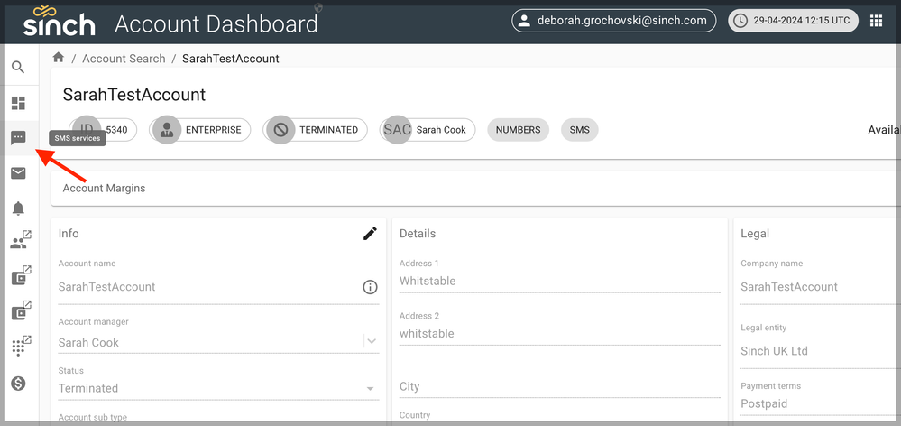Screen dimensions: 901x426
Task: Select the SMS chip
Action: tap(580, 130)
